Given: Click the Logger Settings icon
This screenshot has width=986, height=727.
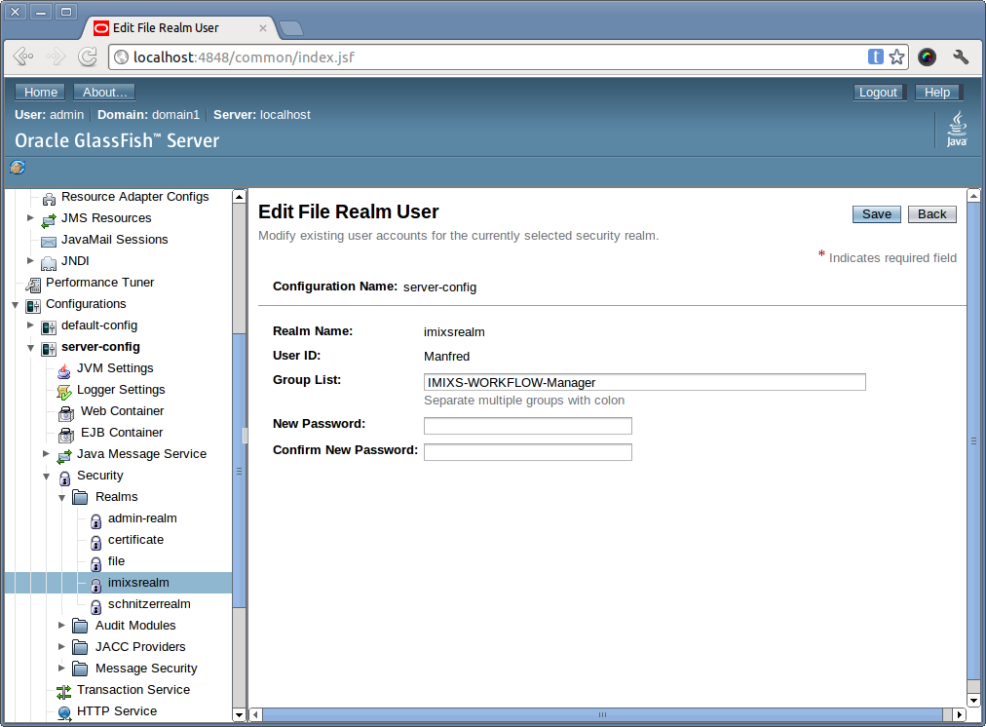Looking at the screenshot, I should click(x=64, y=392).
